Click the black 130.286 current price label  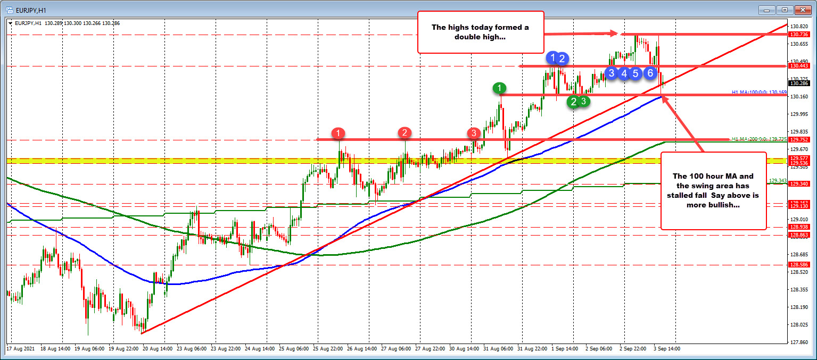pyautogui.click(x=800, y=83)
